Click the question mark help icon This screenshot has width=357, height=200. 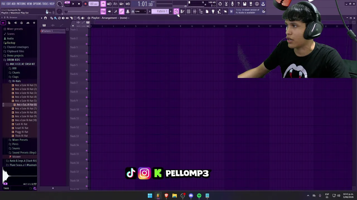pyautogui.click(x=238, y=4)
